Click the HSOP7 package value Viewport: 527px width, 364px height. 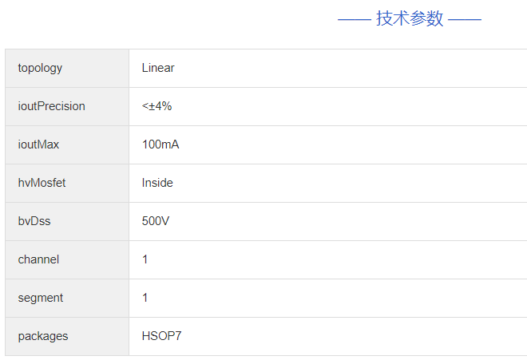coord(162,336)
